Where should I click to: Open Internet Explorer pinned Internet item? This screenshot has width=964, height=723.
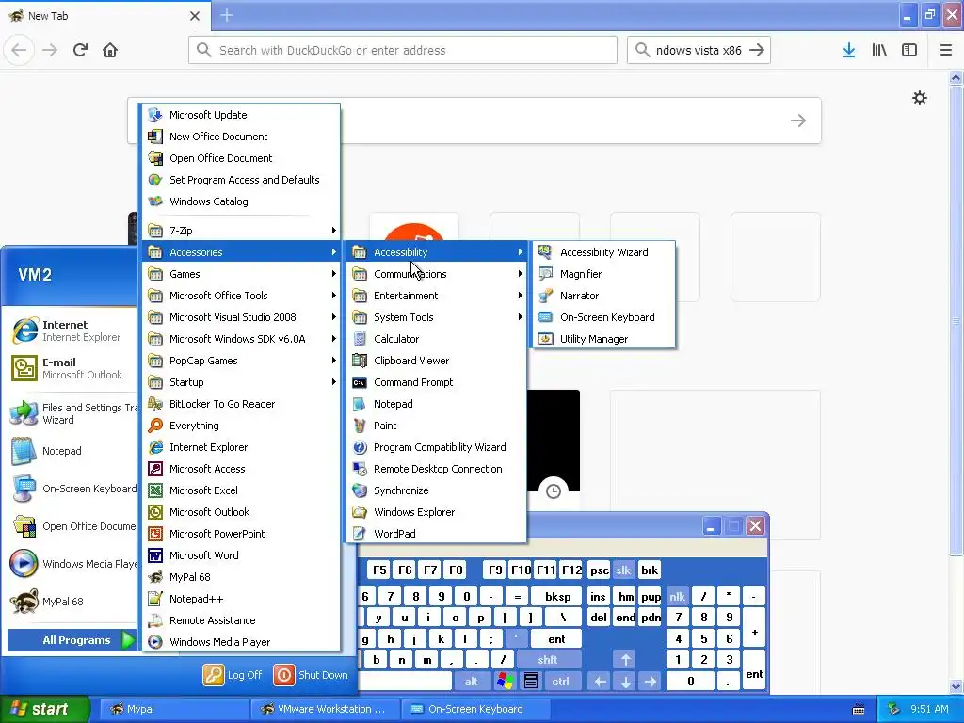[71, 330]
